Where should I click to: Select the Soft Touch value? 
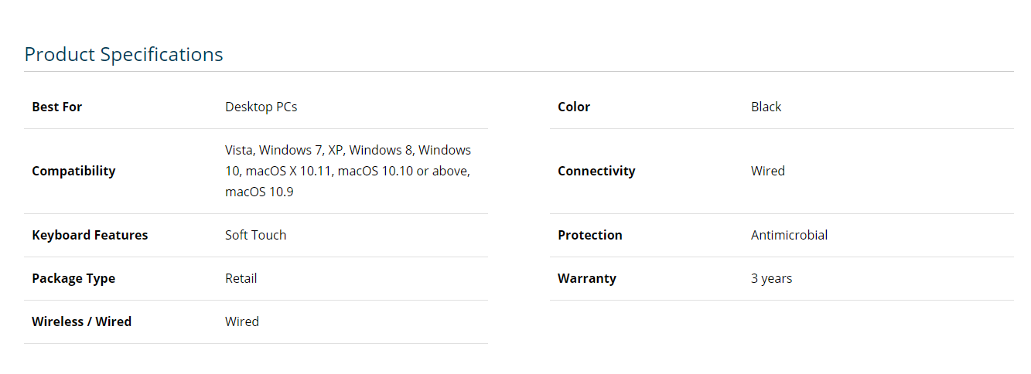point(255,235)
